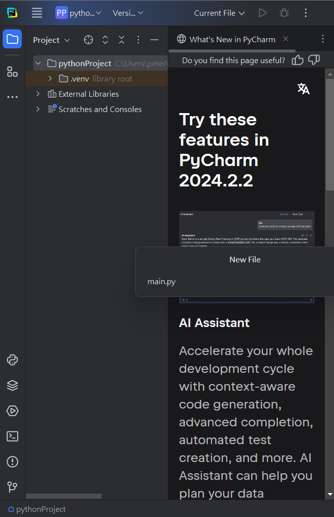Click 'Do you find this page useful?' text

coord(234,61)
